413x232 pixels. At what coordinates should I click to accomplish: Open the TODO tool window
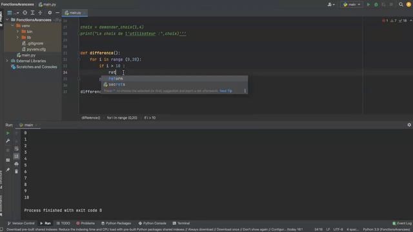pos(63,224)
